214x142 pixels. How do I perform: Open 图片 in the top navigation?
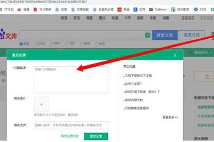[102, 18]
